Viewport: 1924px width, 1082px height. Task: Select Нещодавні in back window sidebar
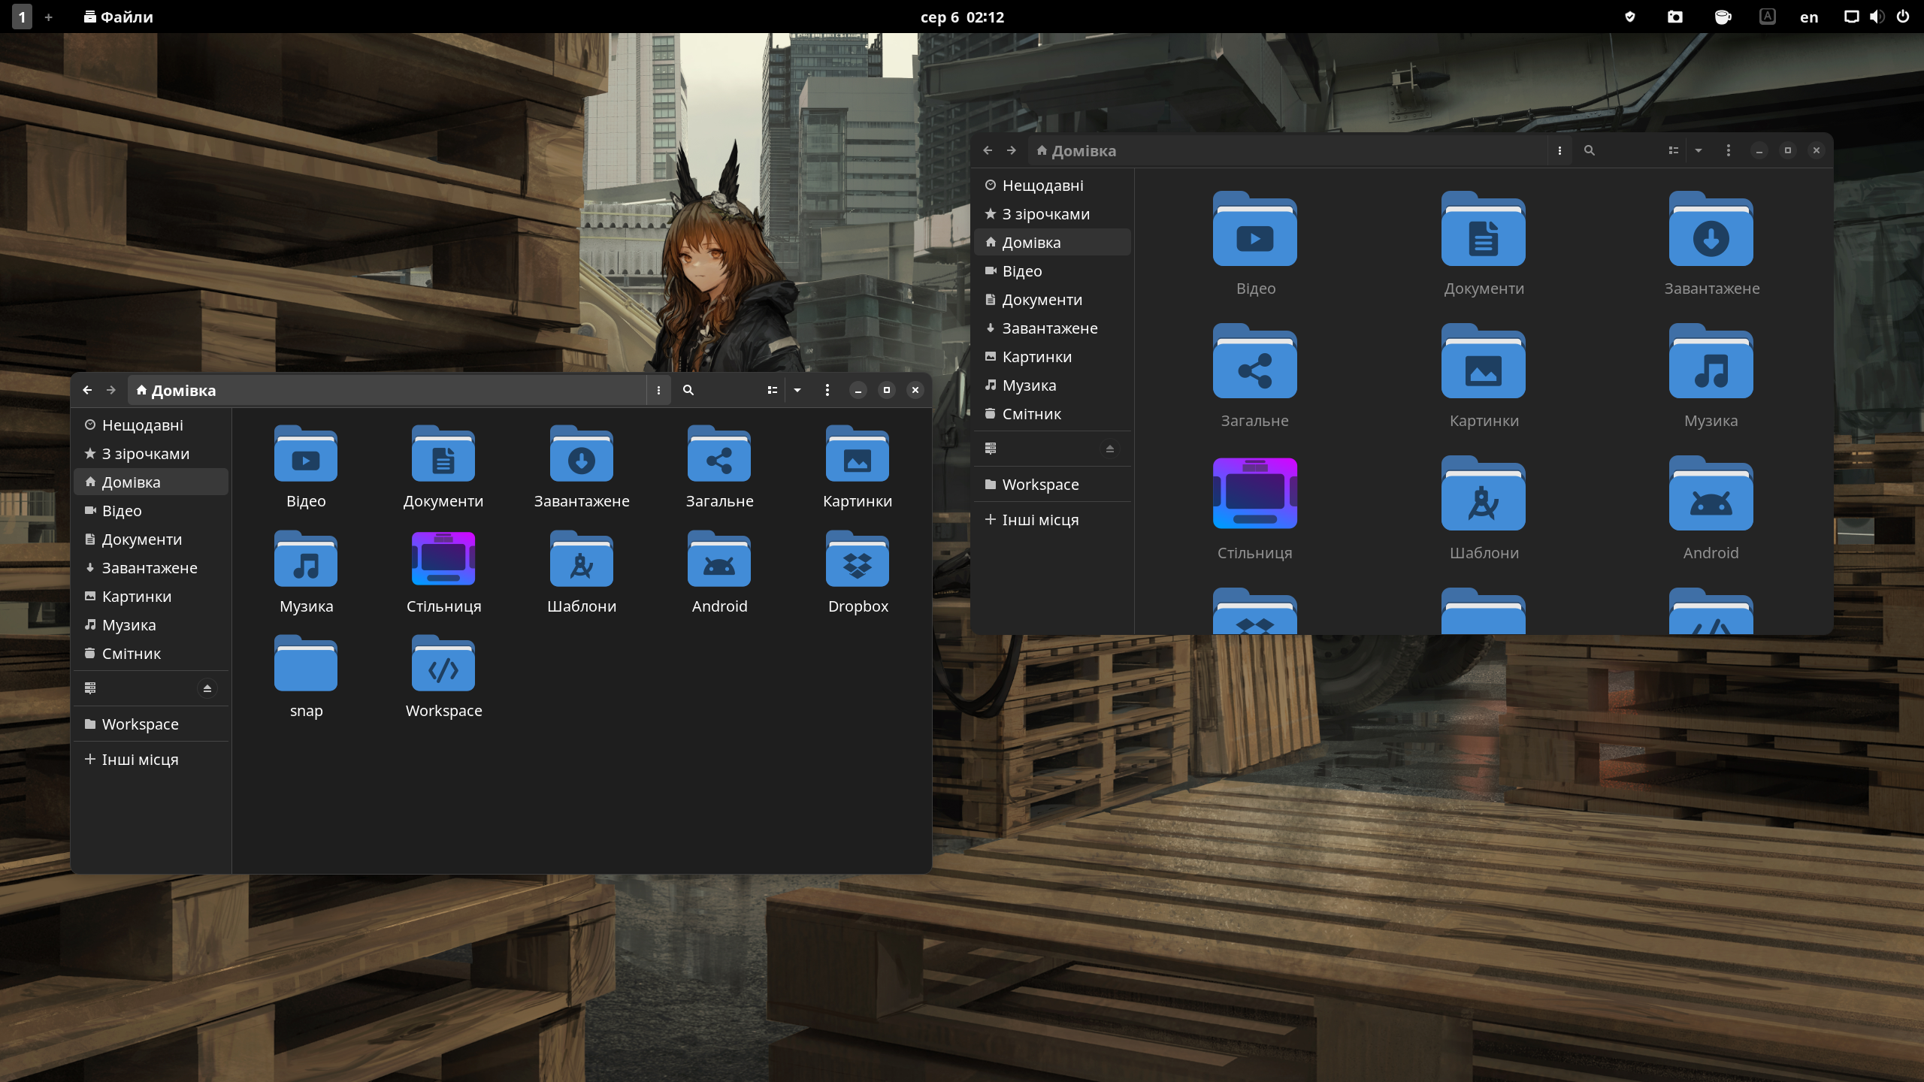(x=1052, y=186)
